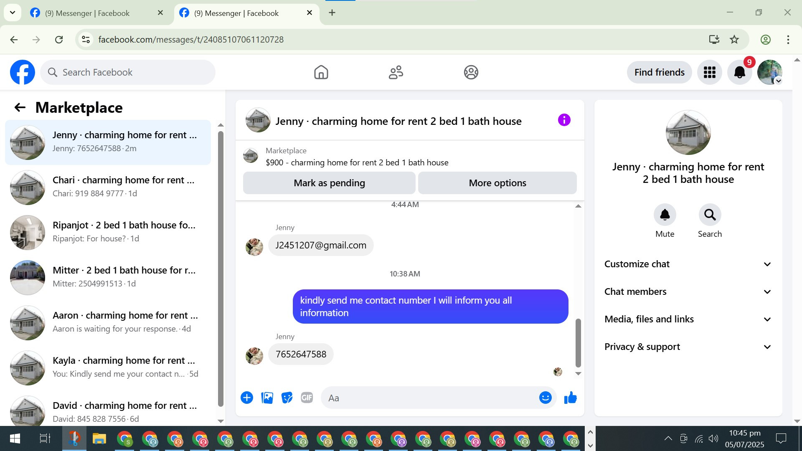The height and width of the screenshot is (451, 802).
Task: Expand Media, files and links section
Action: [688, 319]
